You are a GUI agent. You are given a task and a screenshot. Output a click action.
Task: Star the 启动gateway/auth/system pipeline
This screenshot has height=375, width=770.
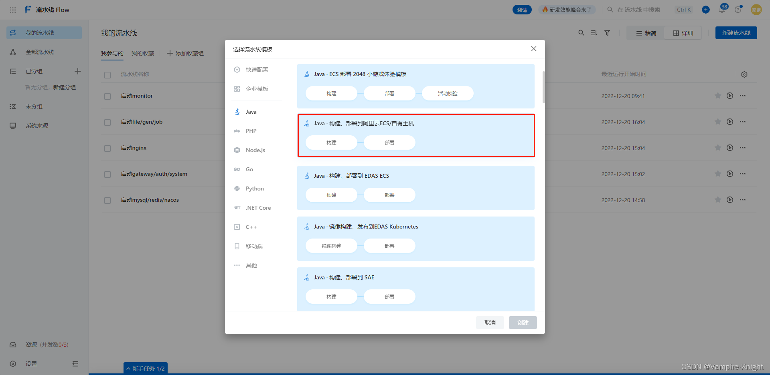point(718,174)
